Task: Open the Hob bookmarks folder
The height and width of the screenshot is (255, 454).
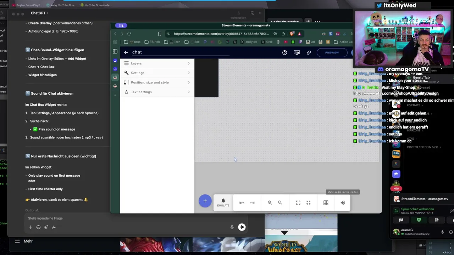Action: [x=153, y=42]
